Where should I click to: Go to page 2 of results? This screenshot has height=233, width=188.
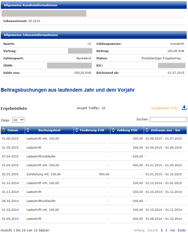pos(166,230)
